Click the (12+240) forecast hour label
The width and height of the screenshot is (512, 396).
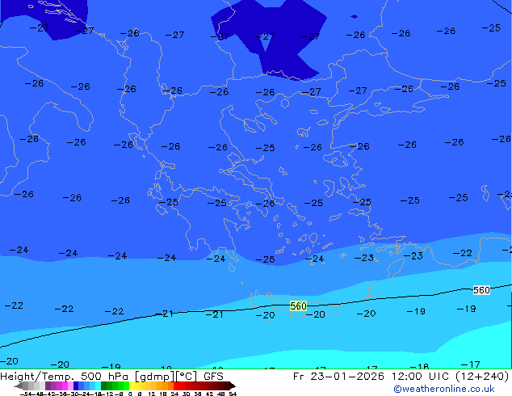[482, 377]
